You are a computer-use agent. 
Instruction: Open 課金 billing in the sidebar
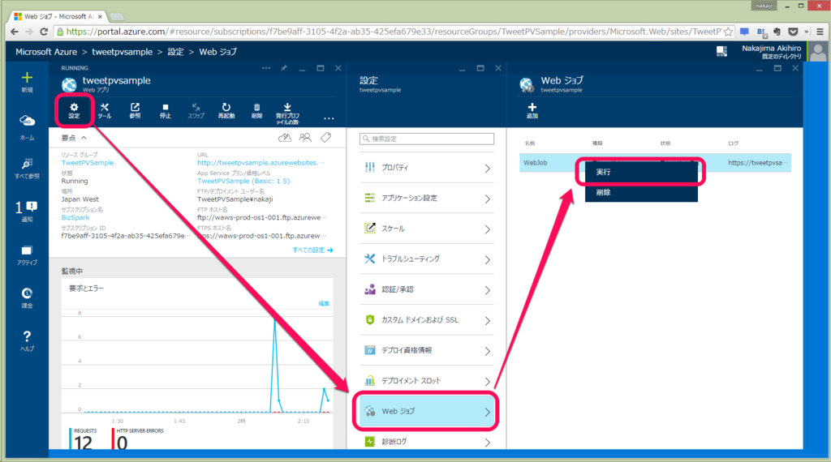click(27, 298)
